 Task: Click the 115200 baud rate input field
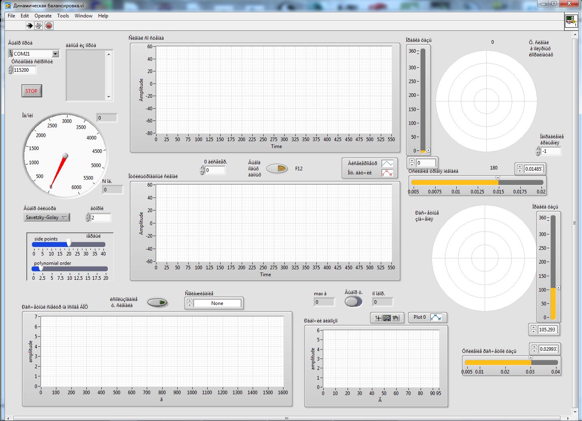tap(24, 70)
